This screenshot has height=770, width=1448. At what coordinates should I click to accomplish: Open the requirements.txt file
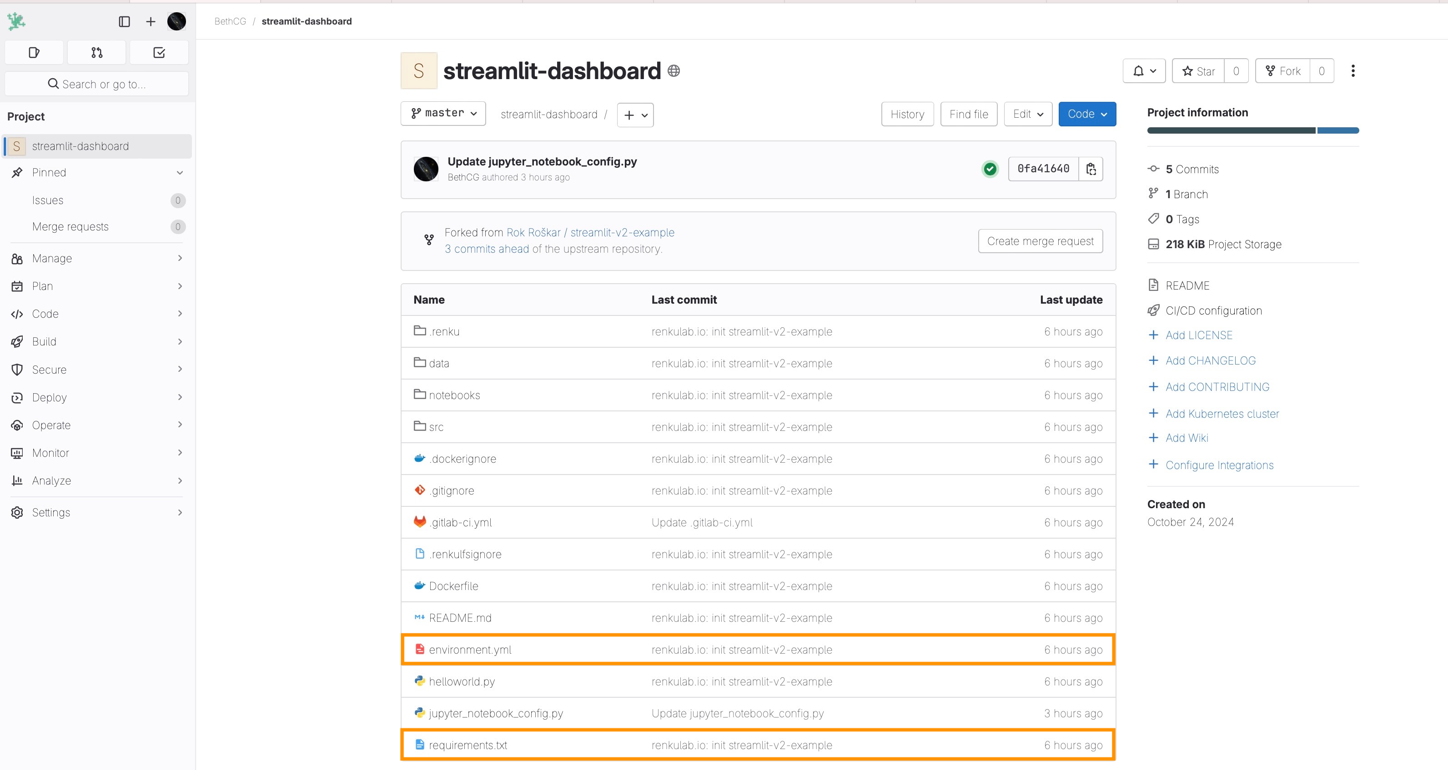(x=468, y=745)
